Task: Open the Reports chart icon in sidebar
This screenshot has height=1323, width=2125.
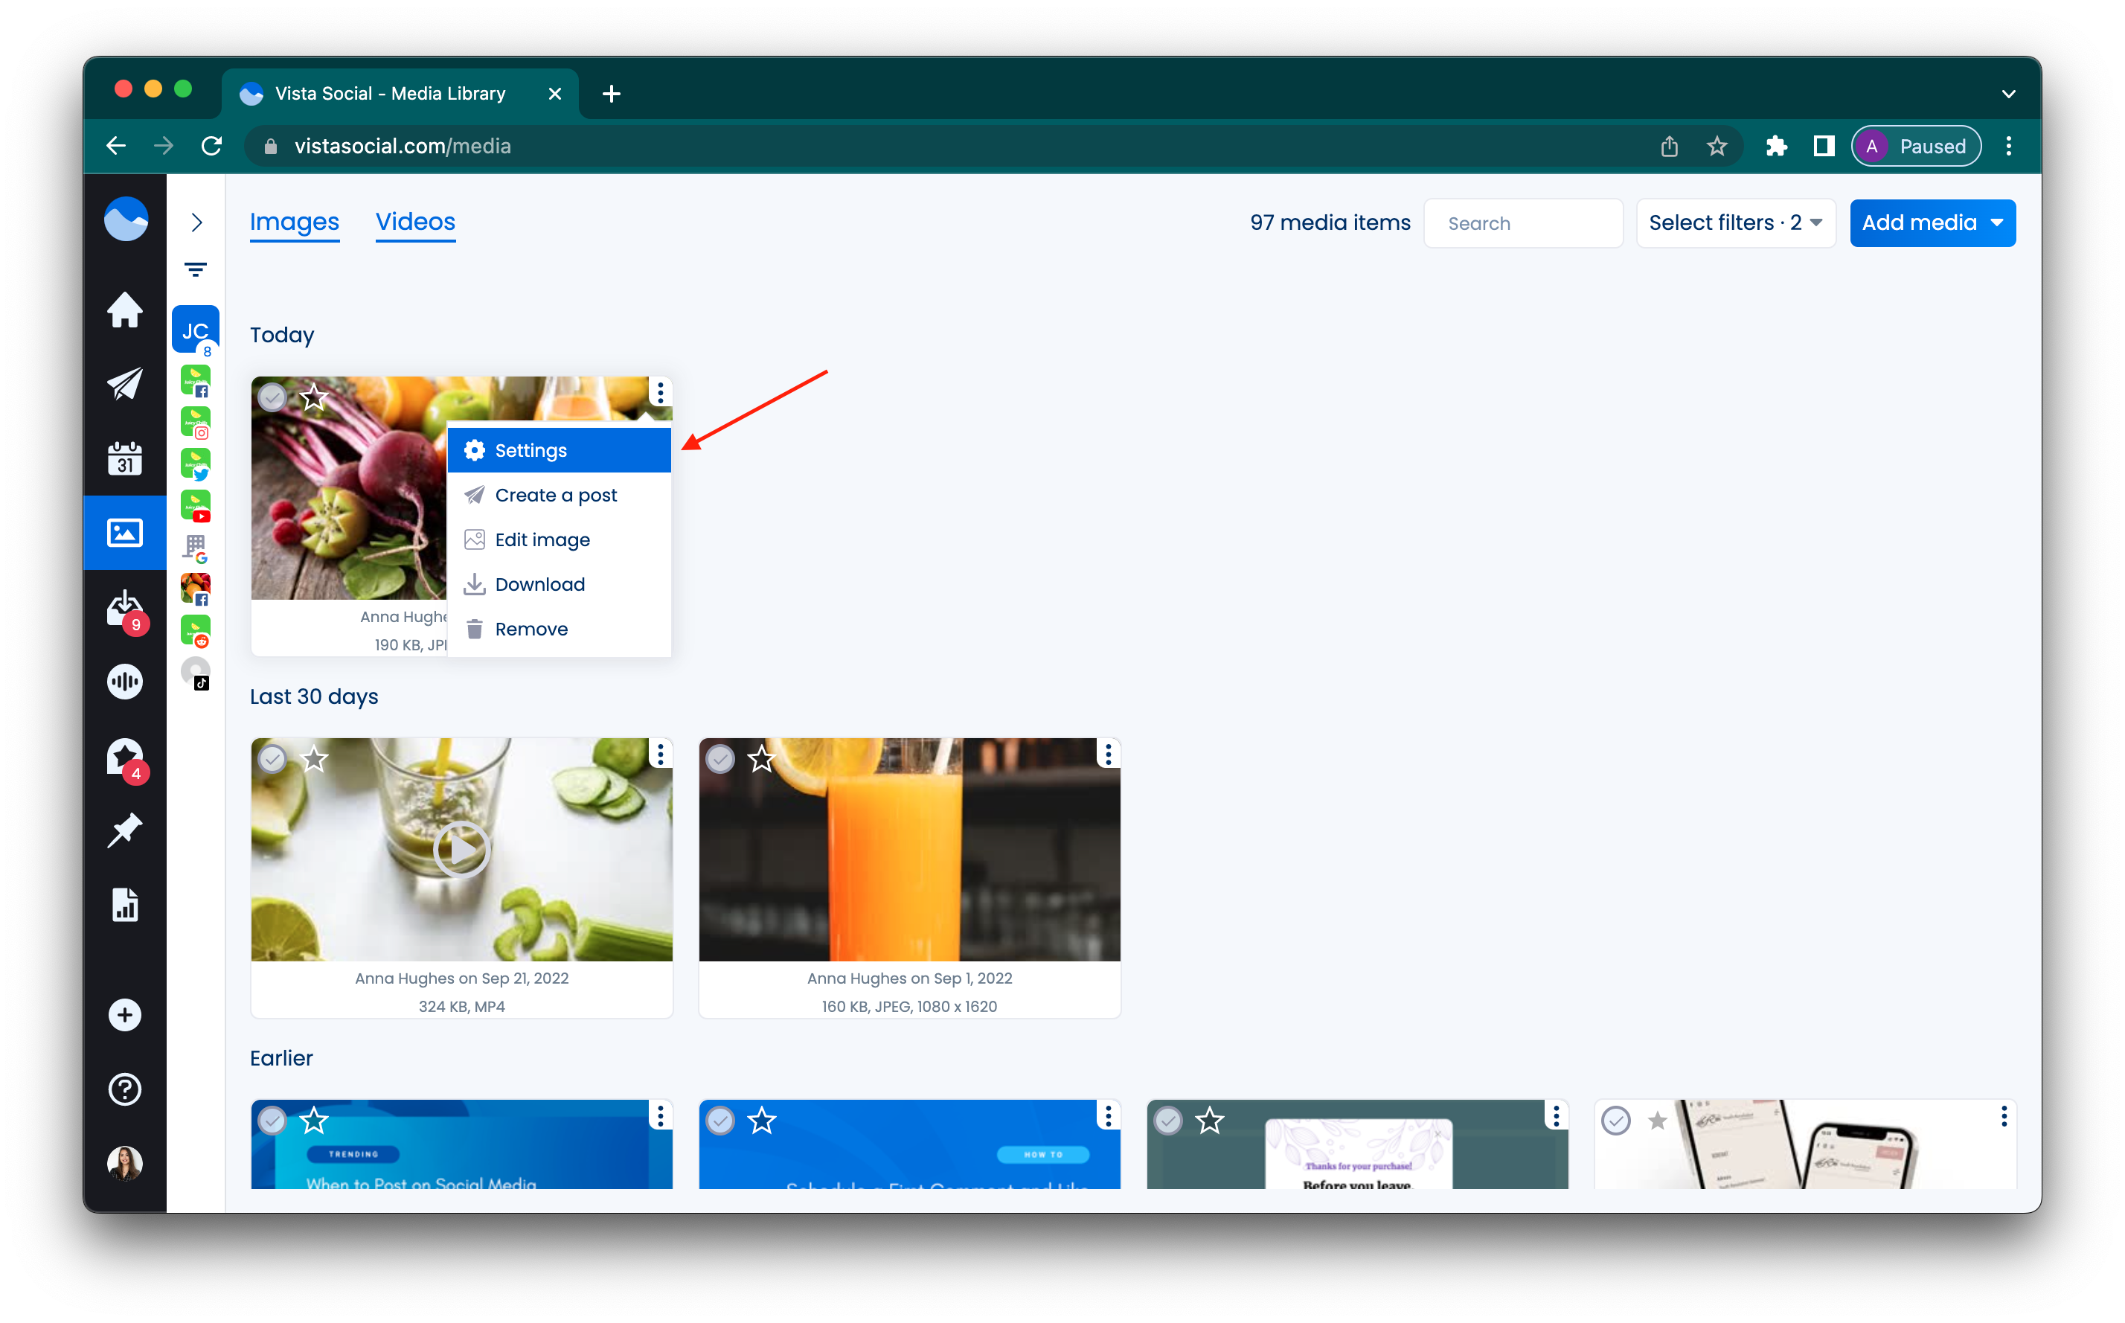Action: coord(125,905)
